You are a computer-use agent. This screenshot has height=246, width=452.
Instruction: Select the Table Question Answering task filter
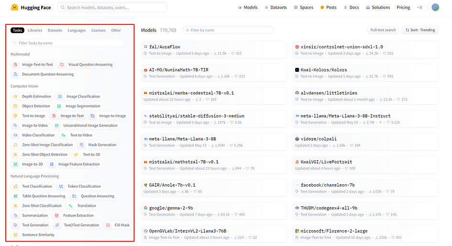pos(40,196)
